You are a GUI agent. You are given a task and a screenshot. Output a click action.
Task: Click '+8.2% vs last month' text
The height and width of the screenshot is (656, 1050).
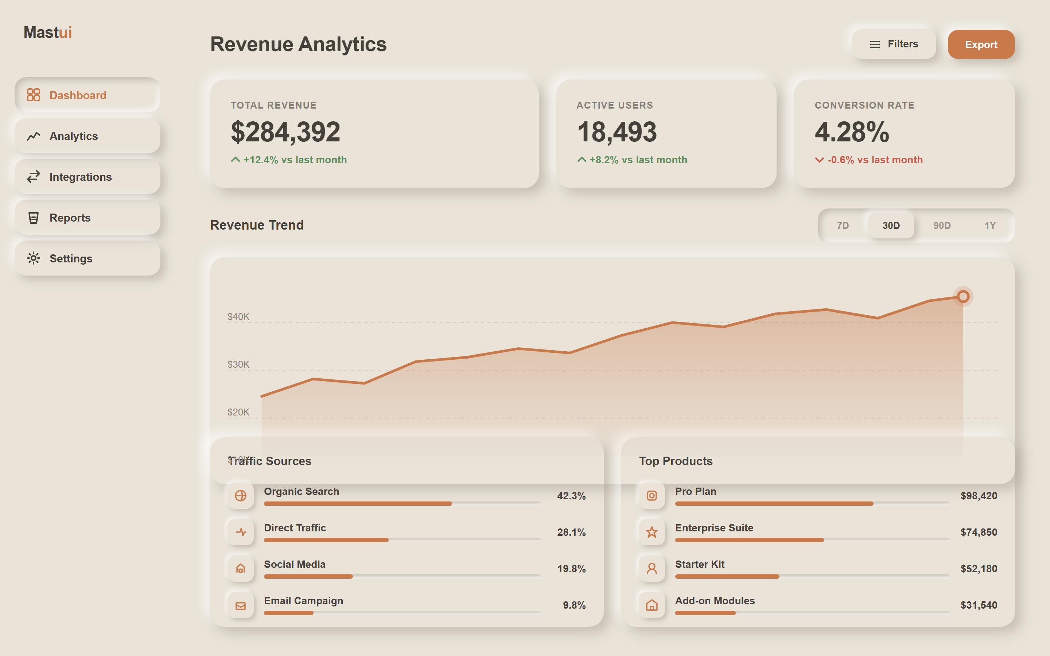click(638, 160)
